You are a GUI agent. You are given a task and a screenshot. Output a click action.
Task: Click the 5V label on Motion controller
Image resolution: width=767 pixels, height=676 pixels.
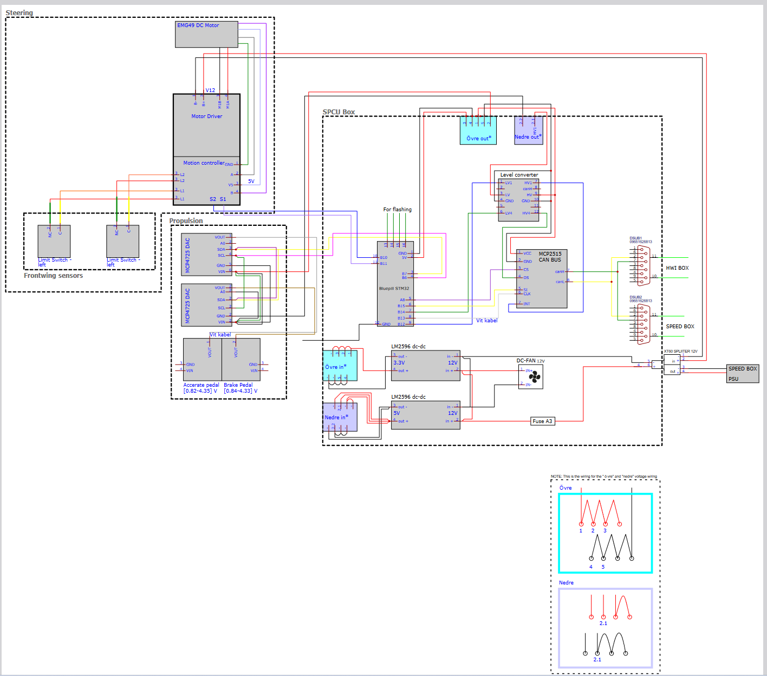[x=251, y=181]
